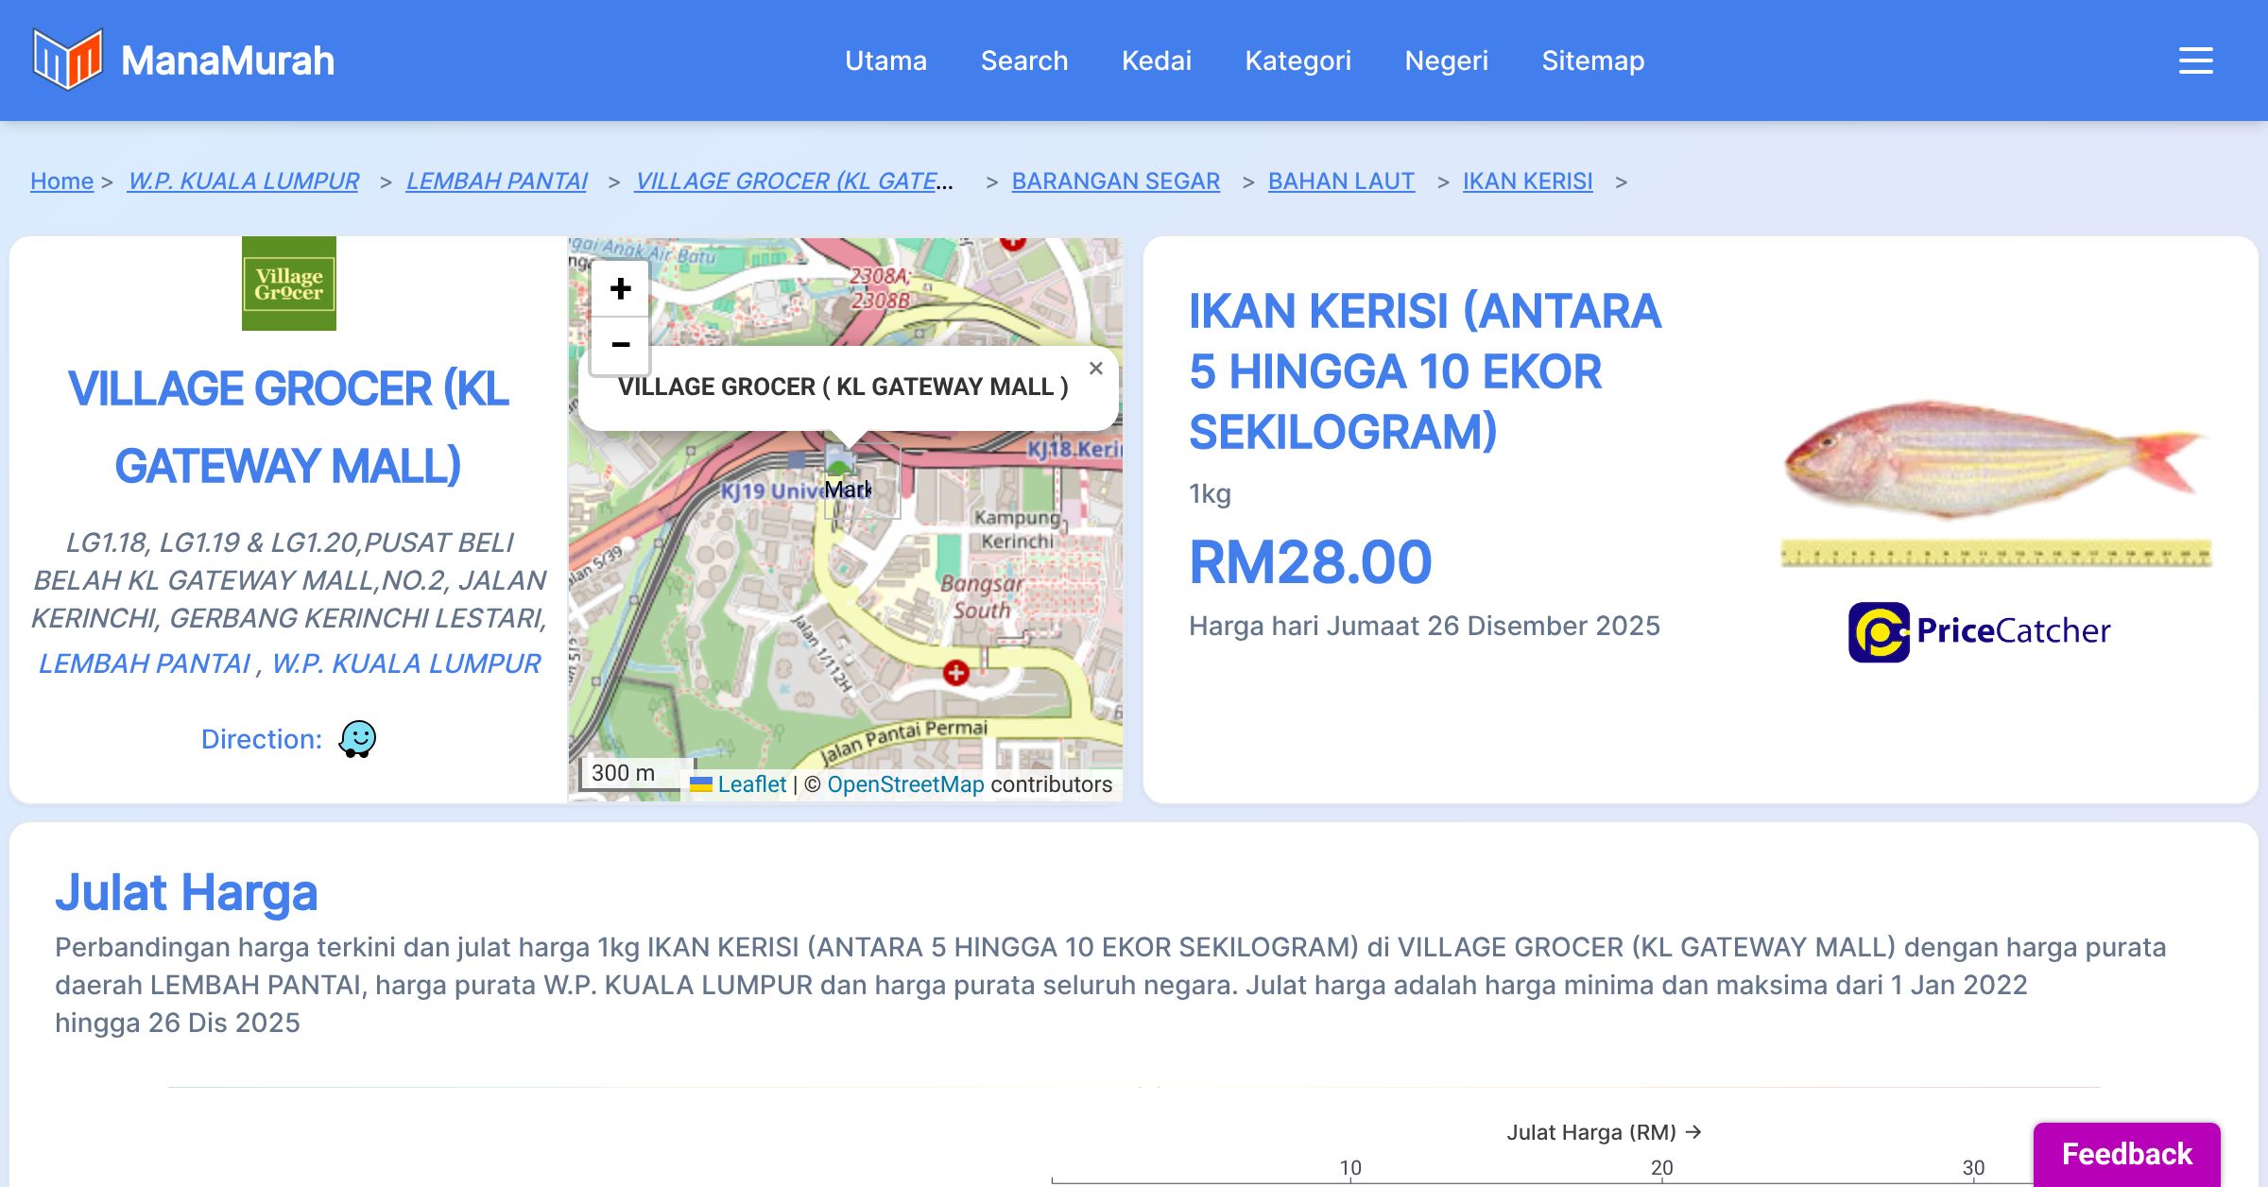Viewport: 2268px width, 1187px height.
Task: Open the Kedai navigation menu
Action: point(1156,60)
